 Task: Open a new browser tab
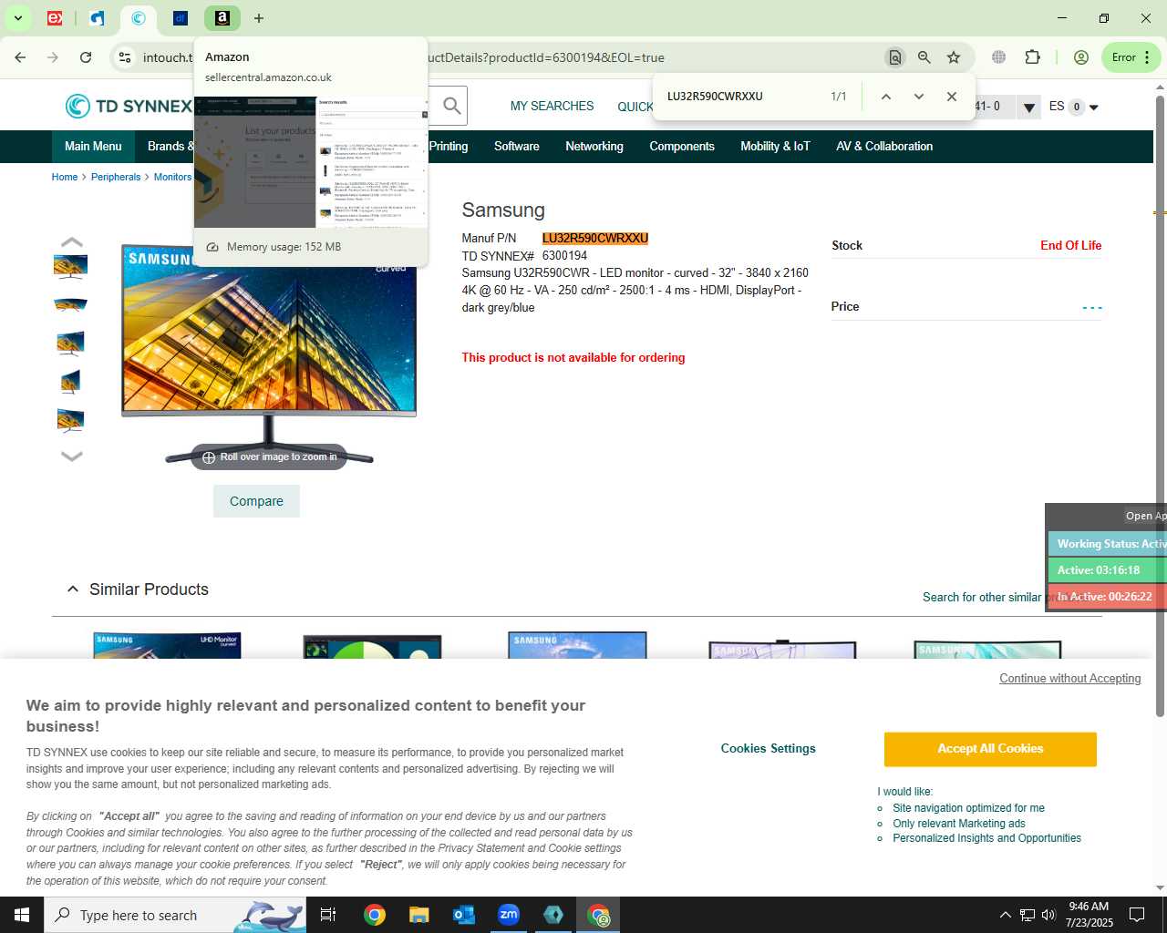coord(259,18)
